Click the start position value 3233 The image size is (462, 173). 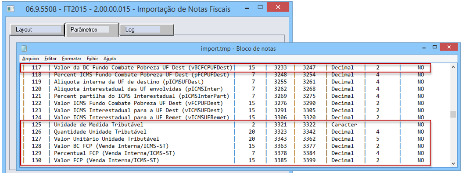(281, 67)
